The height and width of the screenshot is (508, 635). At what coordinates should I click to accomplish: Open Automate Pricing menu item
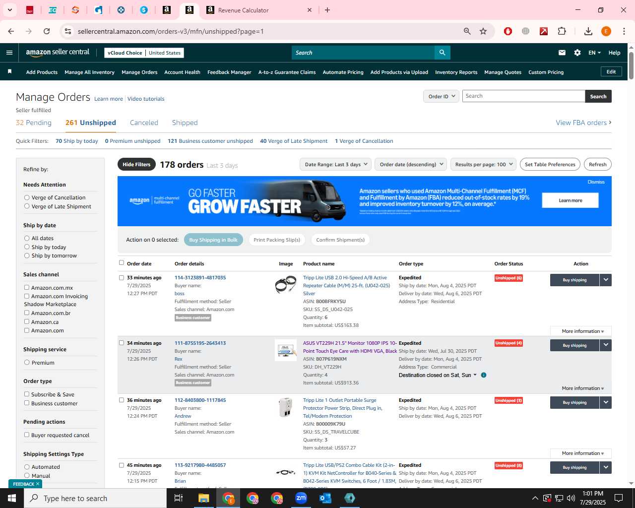click(343, 72)
